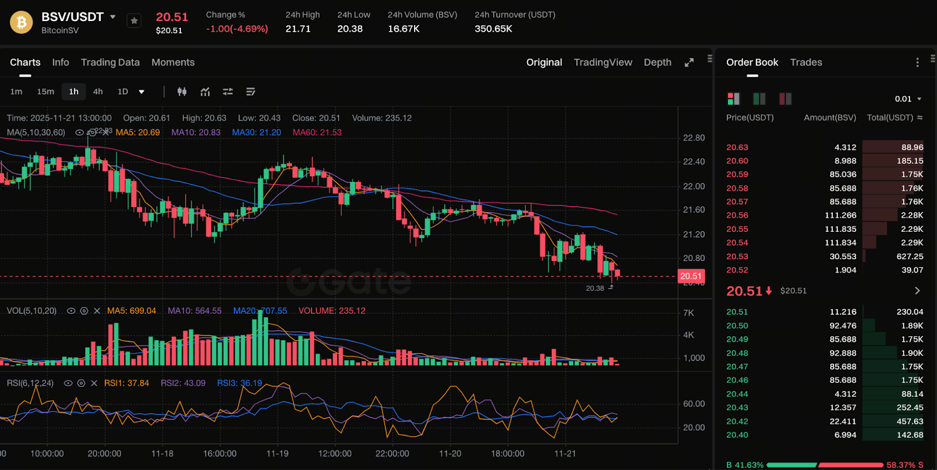Hide the VOL(5,10,20) indicator with eye icon
937x470 pixels.
click(71, 311)
